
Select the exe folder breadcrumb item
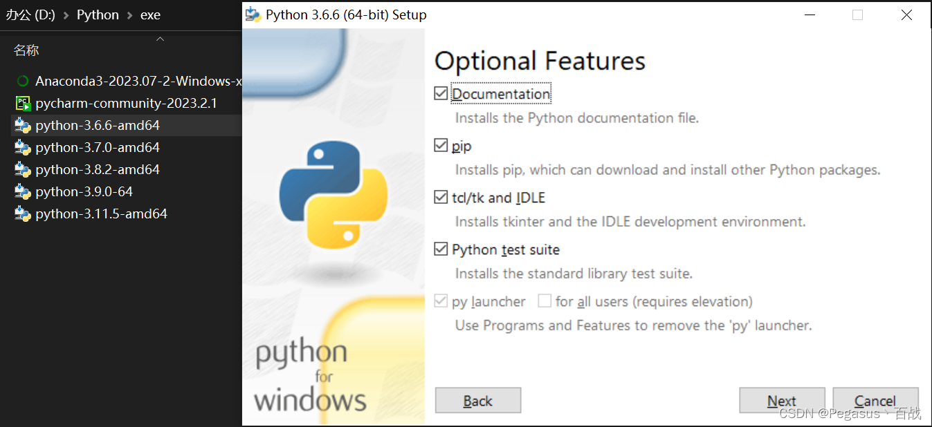click(x=150, y=15)
